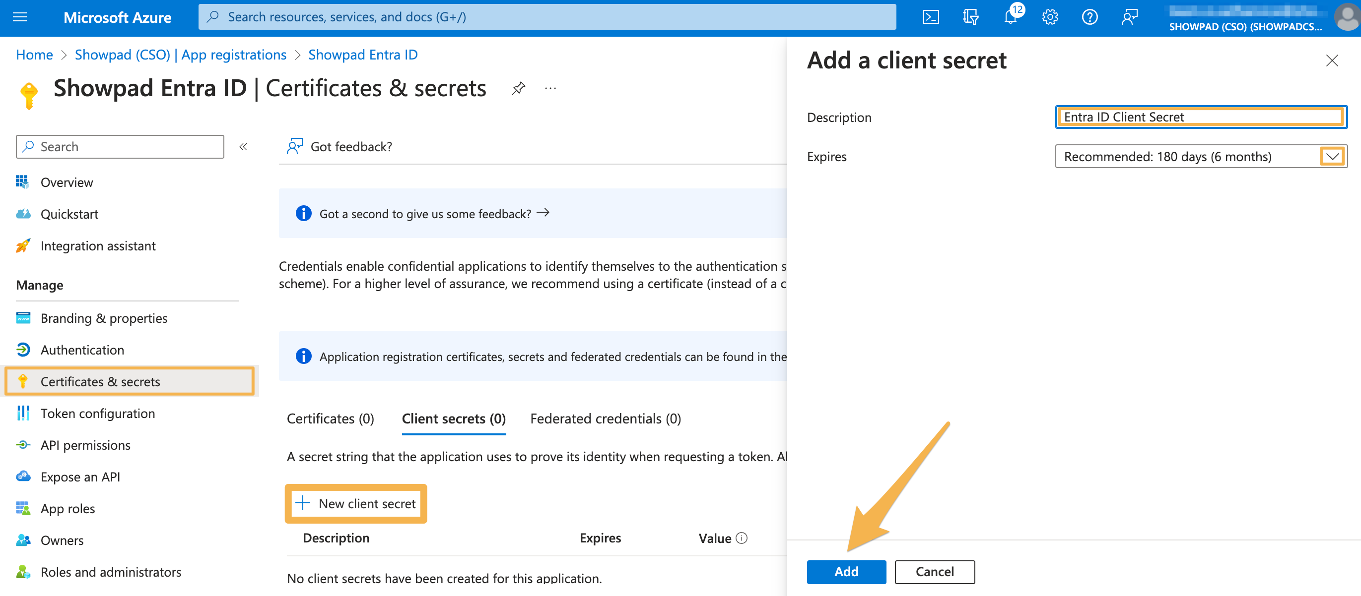Click the Branding & properties icon

point(23,318)
